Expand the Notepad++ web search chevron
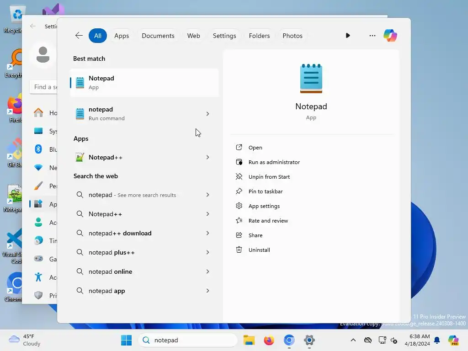Viewport: 468px width, 351px height. tap(207, 214)
